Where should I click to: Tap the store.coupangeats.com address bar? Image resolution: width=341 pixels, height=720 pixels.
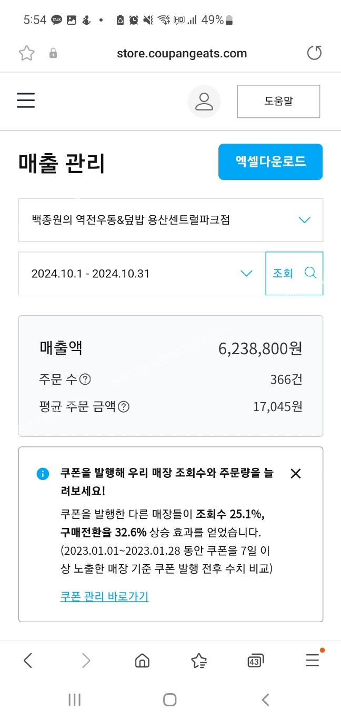point(182,53)
